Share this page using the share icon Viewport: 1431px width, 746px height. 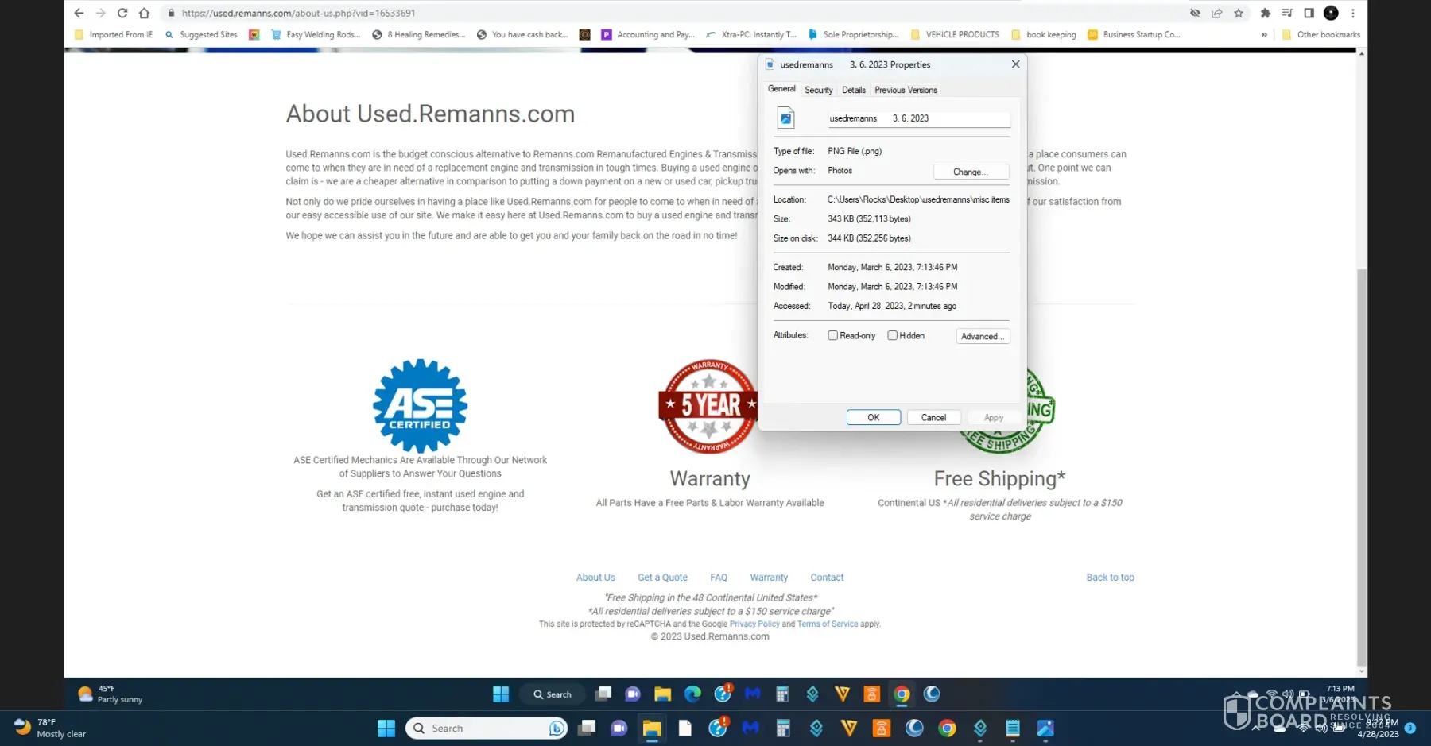[x=1216, y=13]
